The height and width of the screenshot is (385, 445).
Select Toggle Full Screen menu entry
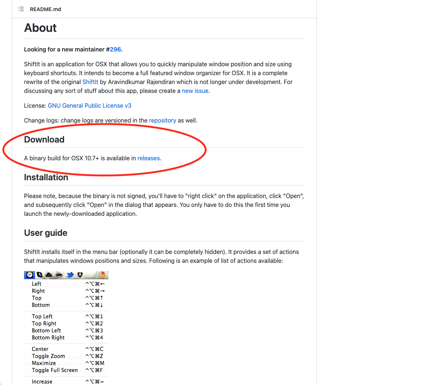point(66,370)
